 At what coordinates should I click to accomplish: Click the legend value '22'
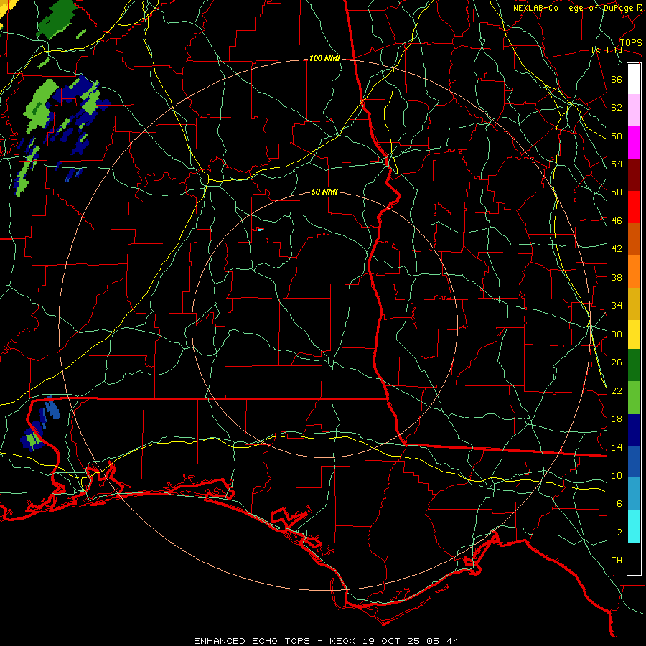pos(617,390)
